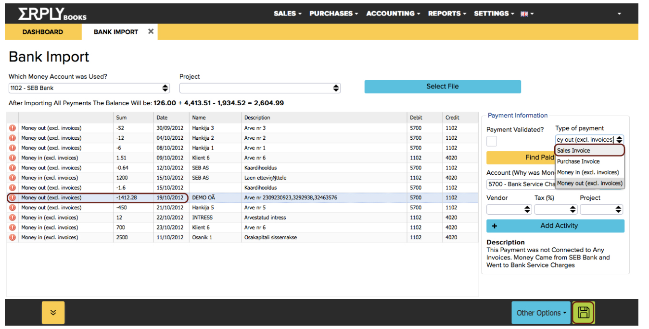Expand the bottom panel with the double-chevron icon
The image size is (649, 329).
coord(52,313)
